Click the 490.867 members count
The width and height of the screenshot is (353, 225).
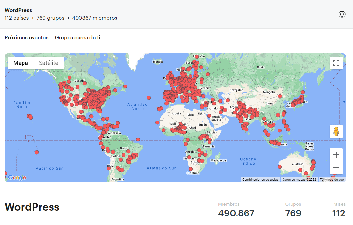[x=236, y=213]
